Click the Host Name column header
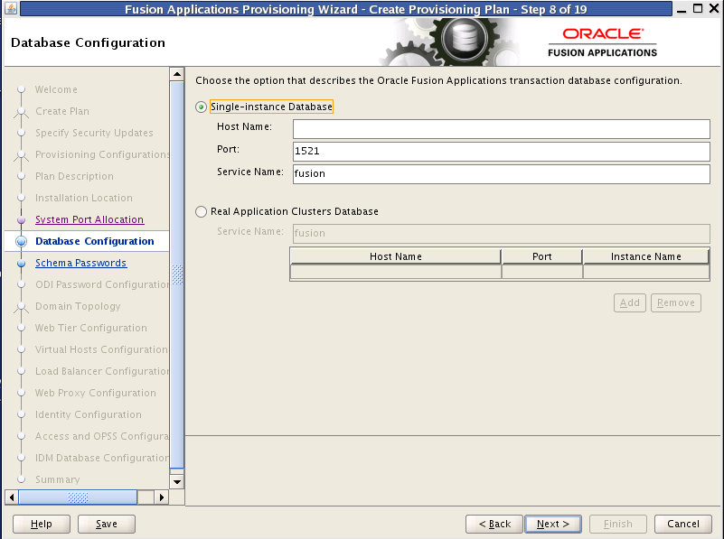The image size is (724, 539). [396, 256]
